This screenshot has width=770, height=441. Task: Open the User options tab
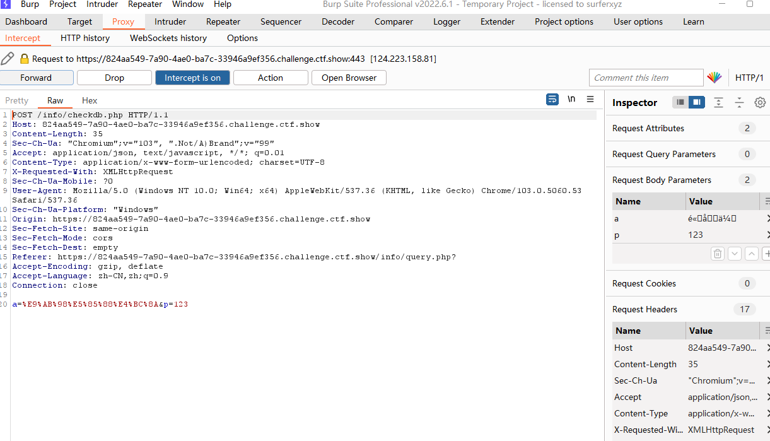638,21
